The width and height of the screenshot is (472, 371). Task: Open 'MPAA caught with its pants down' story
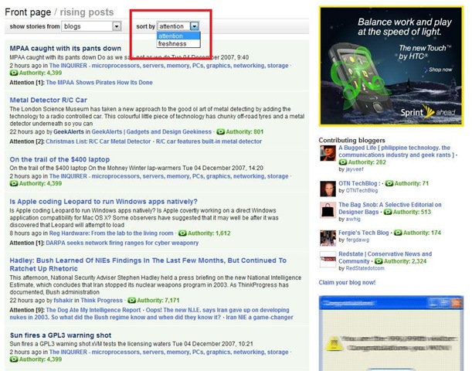[x=66, y=48]
